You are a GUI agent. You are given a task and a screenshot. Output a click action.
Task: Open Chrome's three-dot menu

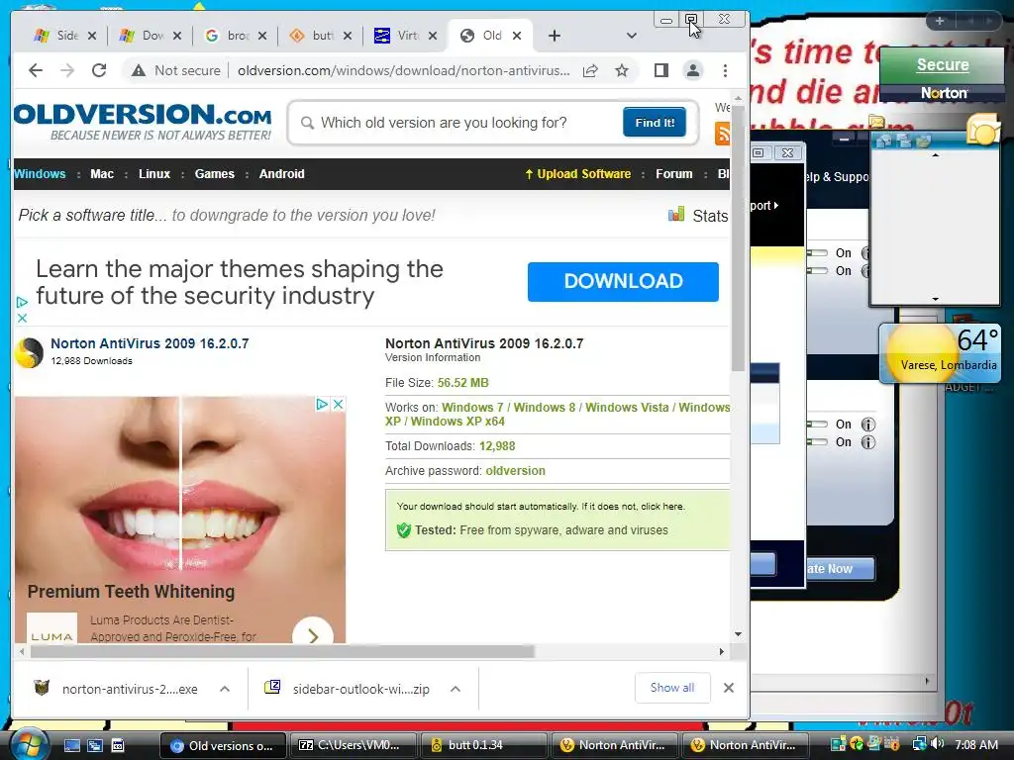tap(725, 70)
